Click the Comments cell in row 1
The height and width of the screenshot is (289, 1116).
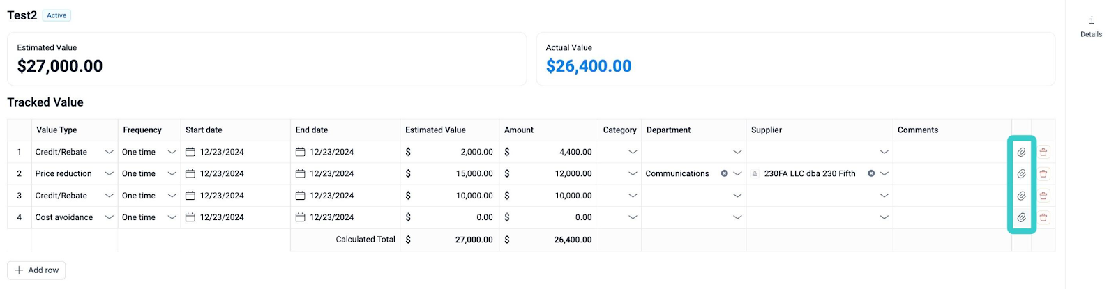[x=951, y=152]
